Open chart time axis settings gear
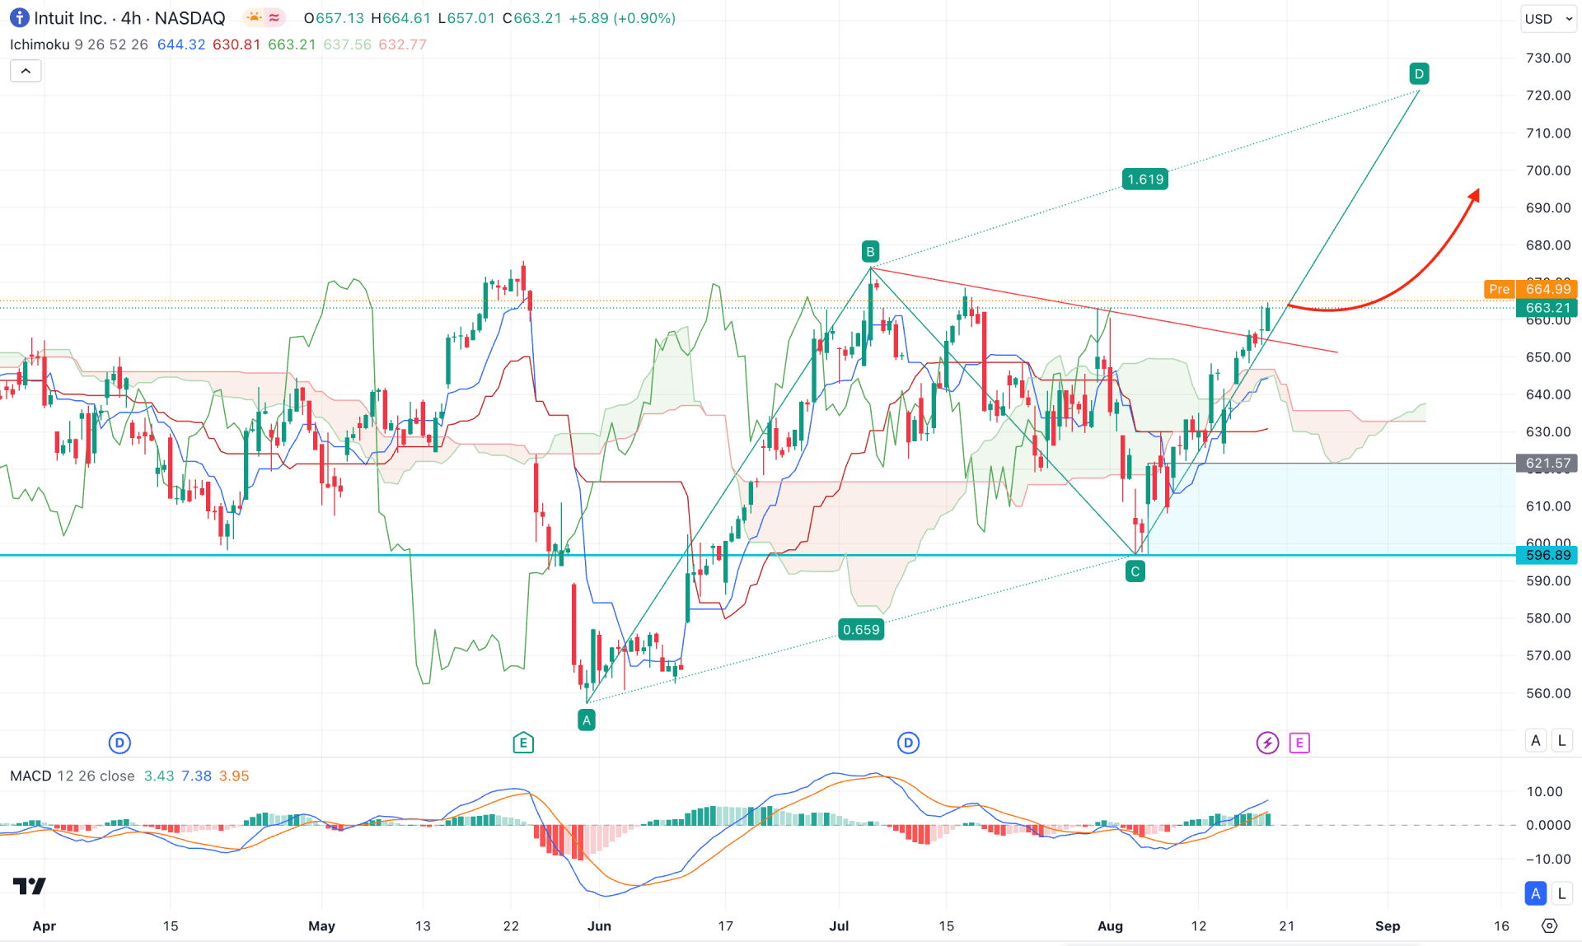The height and width of the screenshot is (946, 1582). pos(1549,925)
